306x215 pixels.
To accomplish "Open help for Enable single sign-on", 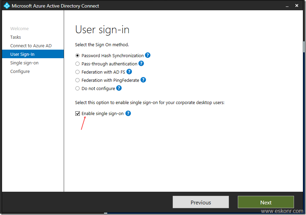I will point(128,113).
